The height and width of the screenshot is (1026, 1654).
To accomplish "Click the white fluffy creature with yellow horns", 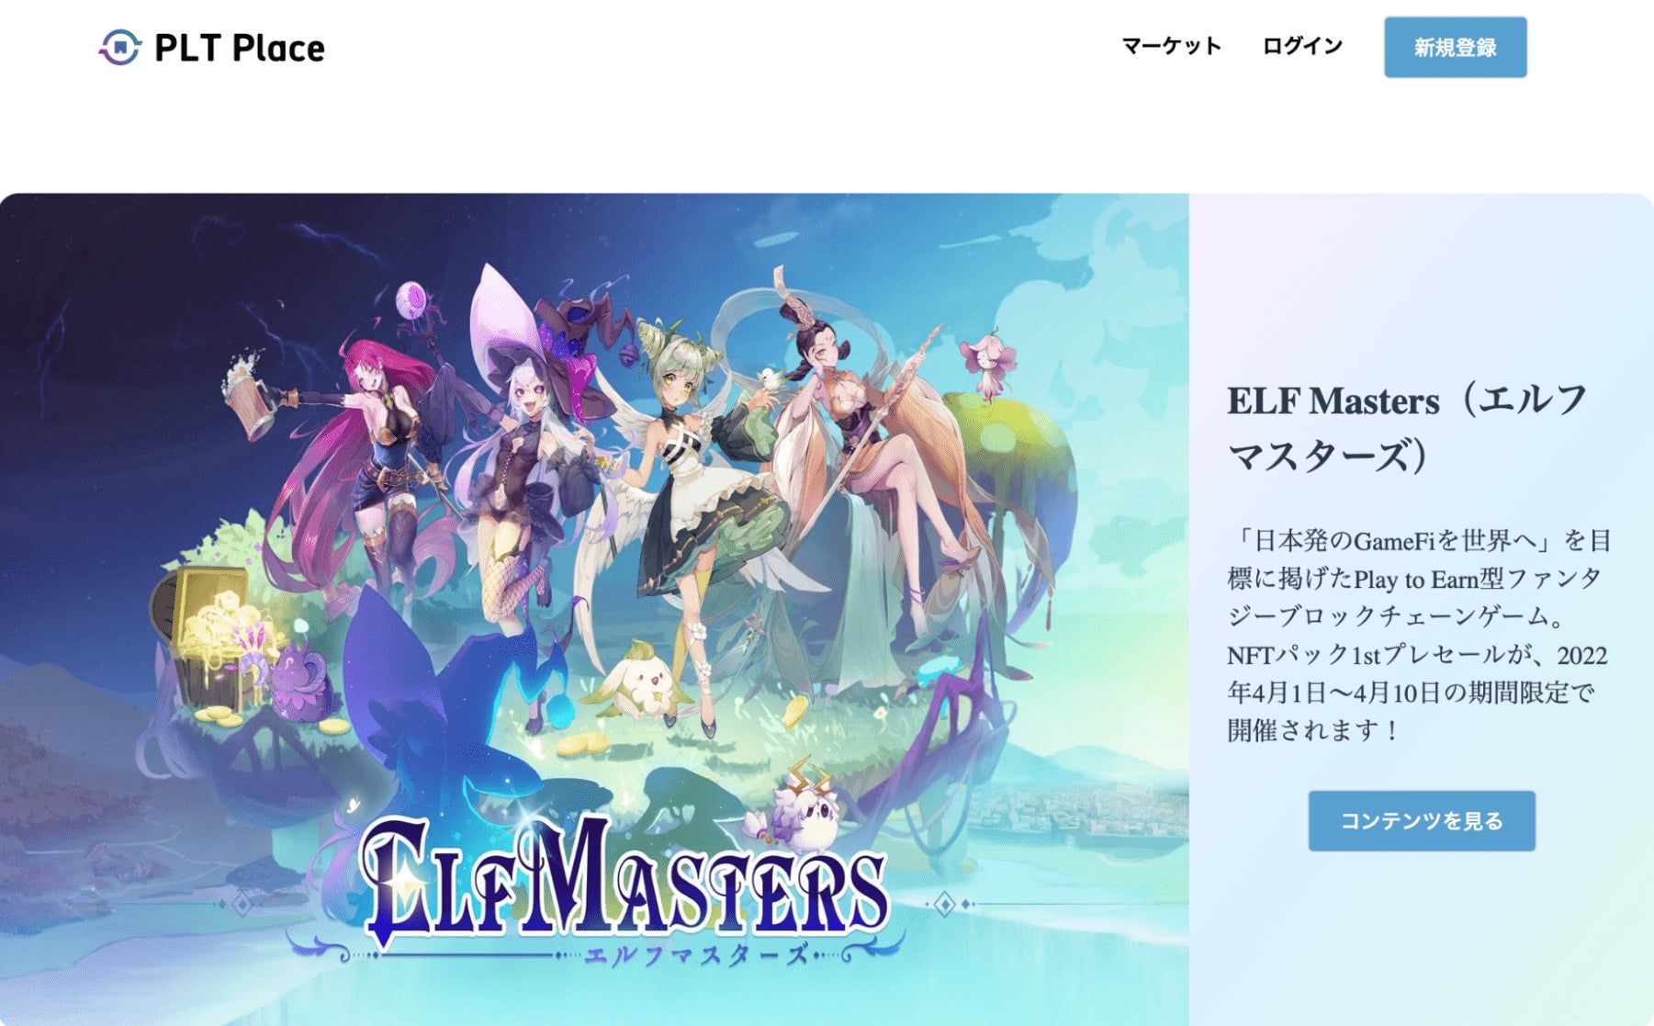I will pos(801,806).
